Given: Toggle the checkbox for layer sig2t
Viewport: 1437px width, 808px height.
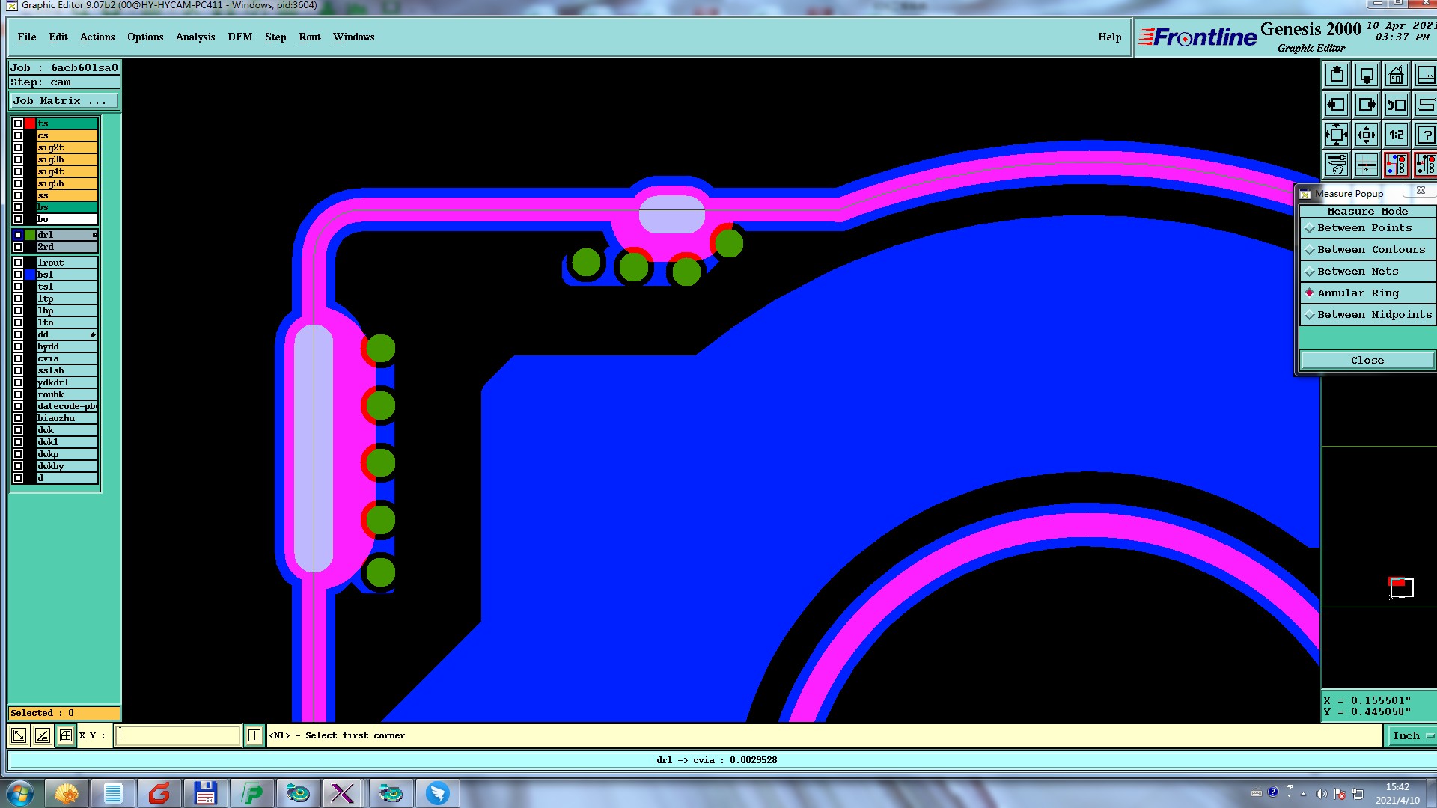Looking at the screenshot, I should [x=18, y=147].
